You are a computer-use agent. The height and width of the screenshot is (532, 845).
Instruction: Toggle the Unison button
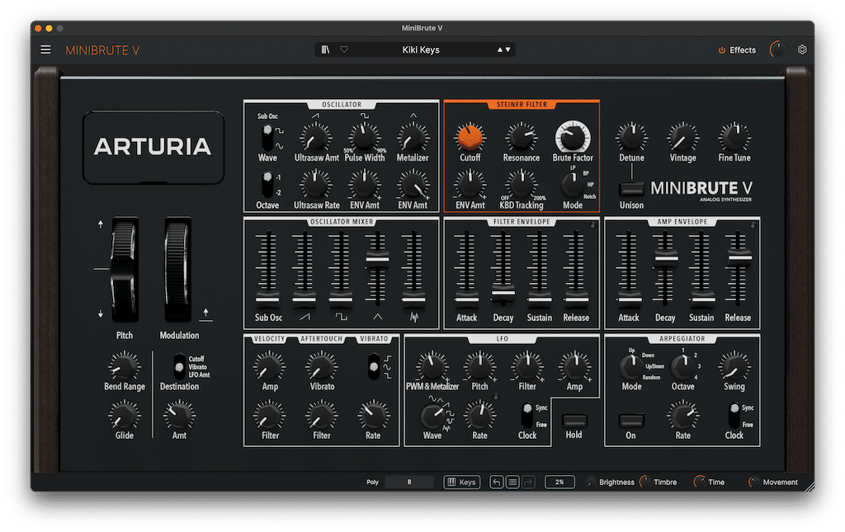point(631,188)
